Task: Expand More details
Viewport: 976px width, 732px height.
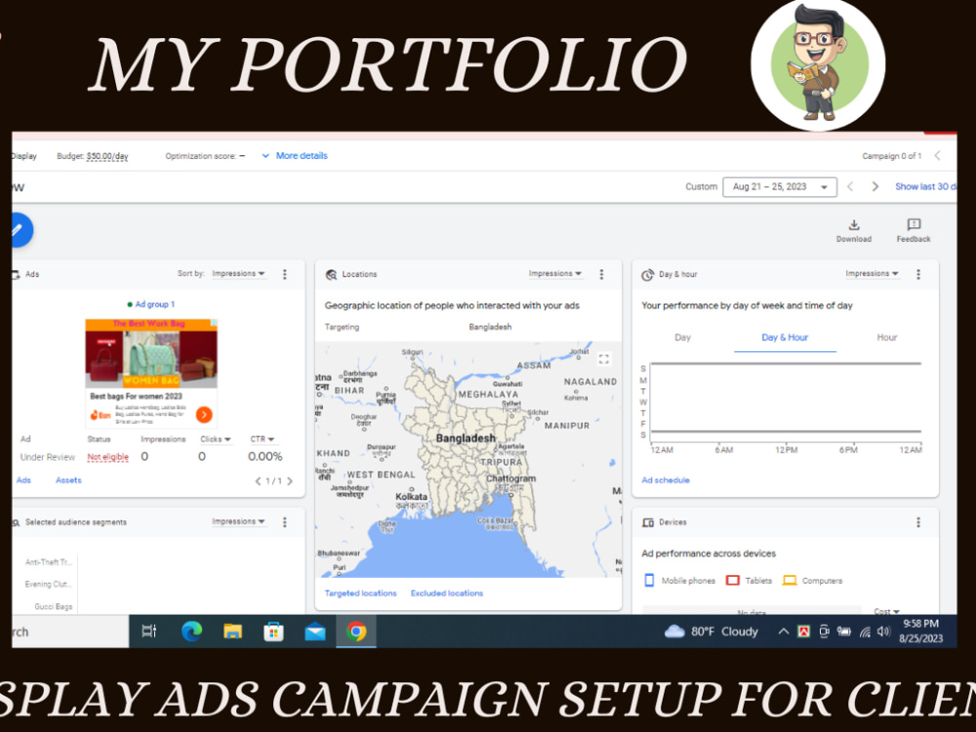Action: pyautogui.click(x=295, y=155)
